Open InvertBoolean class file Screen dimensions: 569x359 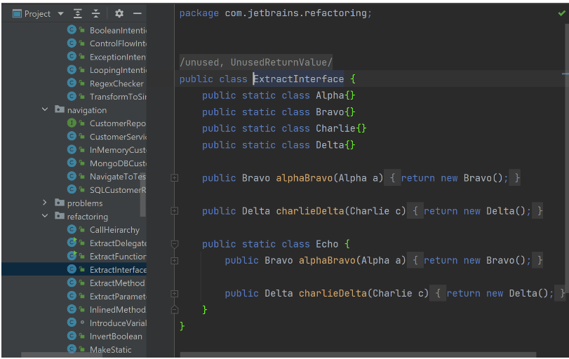coord(116,336)
